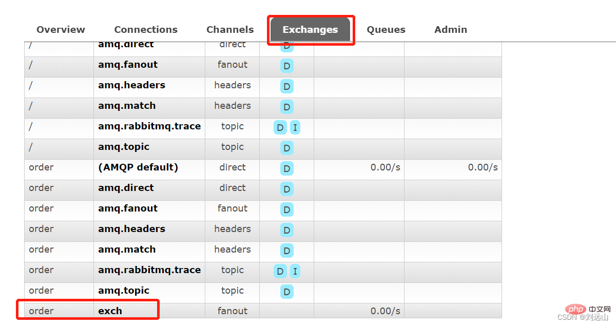Open the order amq.headers exchange

point(131,229)
